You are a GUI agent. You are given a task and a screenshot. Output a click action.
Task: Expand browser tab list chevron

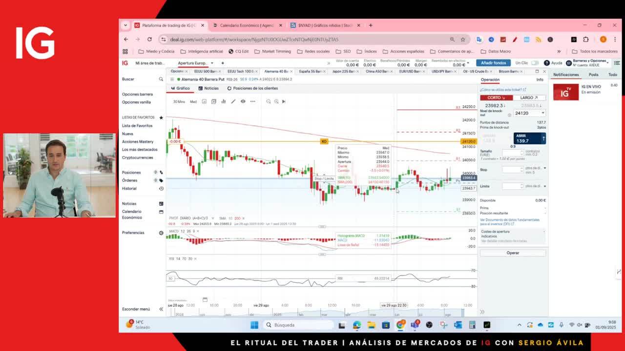[x=125, y=25]
